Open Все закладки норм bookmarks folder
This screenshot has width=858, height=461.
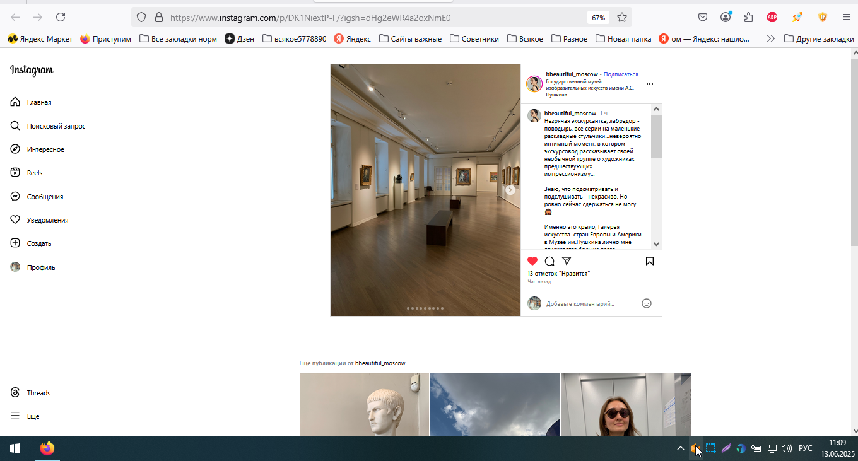point(178,38)
